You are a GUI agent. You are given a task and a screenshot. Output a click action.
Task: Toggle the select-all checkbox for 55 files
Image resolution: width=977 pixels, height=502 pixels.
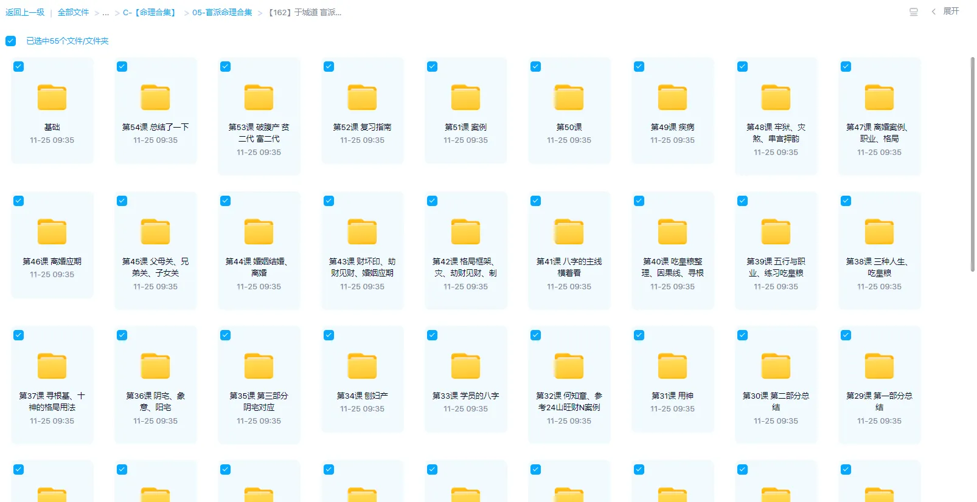click(x=10, y=41)
